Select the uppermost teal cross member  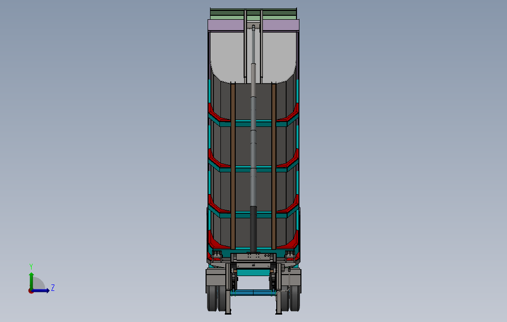coord(253,123)
